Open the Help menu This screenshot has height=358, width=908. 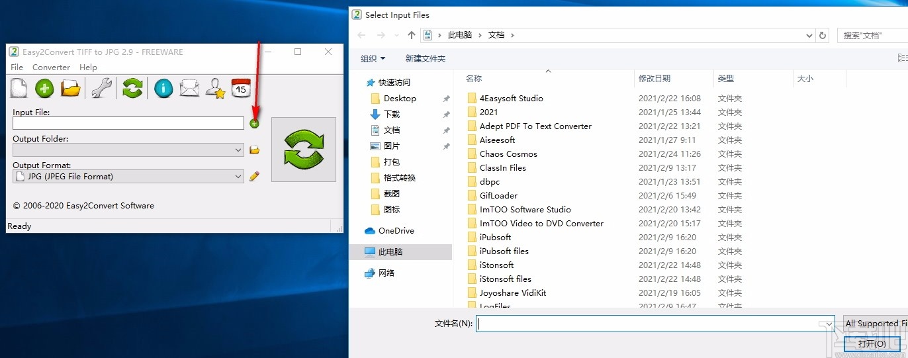tap(88, 67)
